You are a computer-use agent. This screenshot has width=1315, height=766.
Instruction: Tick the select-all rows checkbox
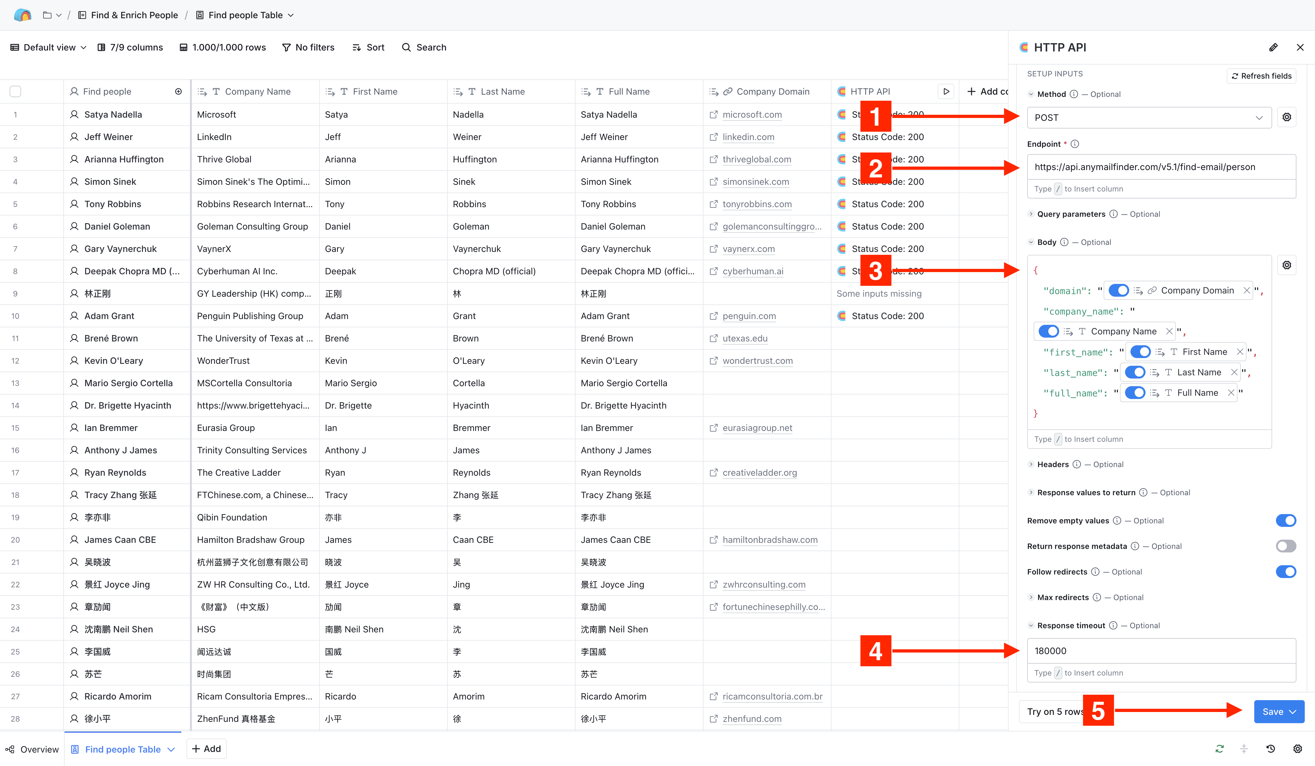16,91
